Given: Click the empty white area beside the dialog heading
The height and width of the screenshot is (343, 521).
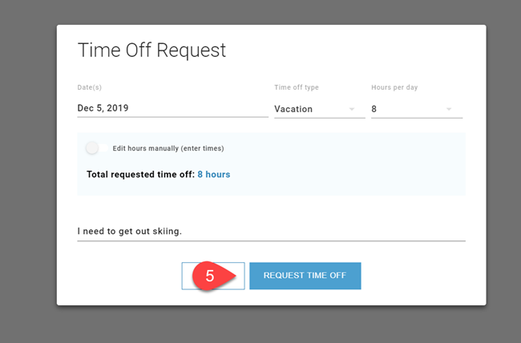Looking at the screenshot, I should (361, 50).
